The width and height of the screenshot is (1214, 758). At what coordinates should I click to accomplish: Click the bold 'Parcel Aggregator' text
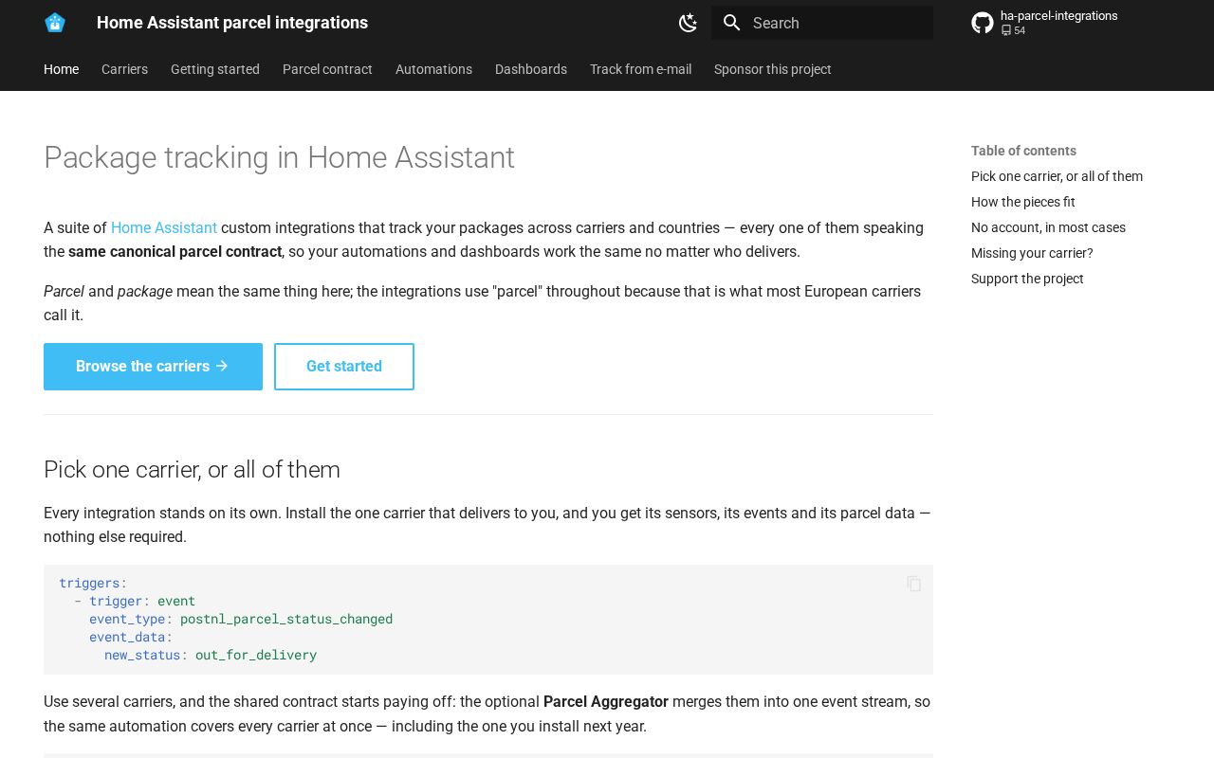[606, 702]
